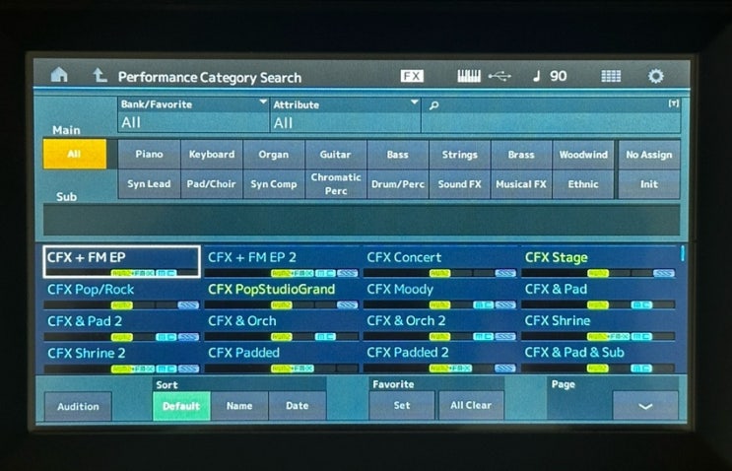Tap the tempo value 90
The width and height of the screenshot is (732, 471).
(559, 76)
